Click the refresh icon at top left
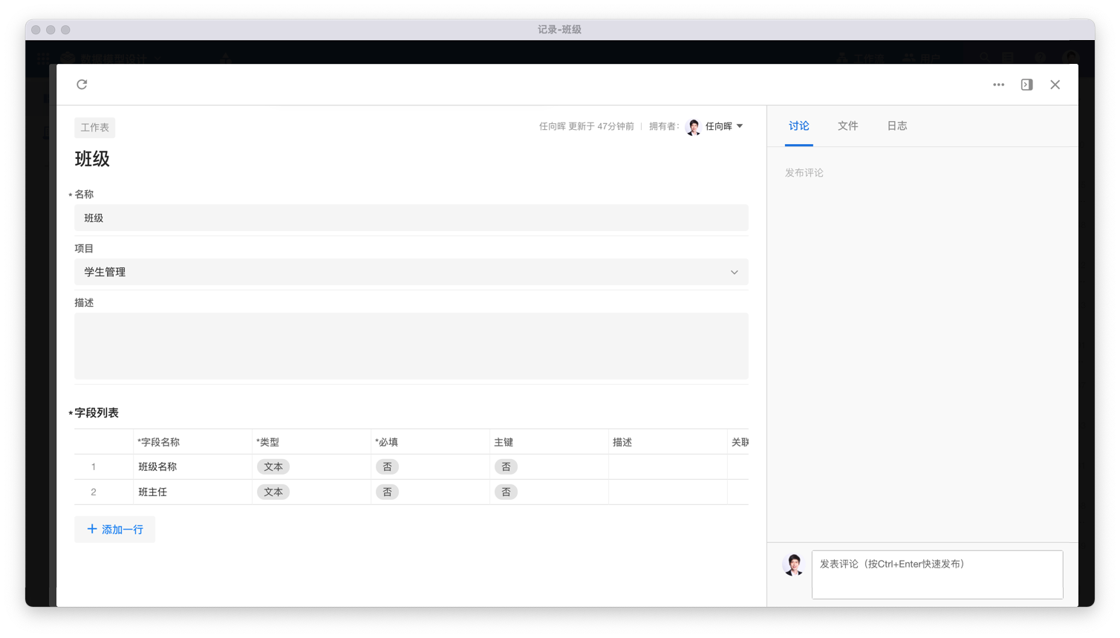 tap(82, 85)
